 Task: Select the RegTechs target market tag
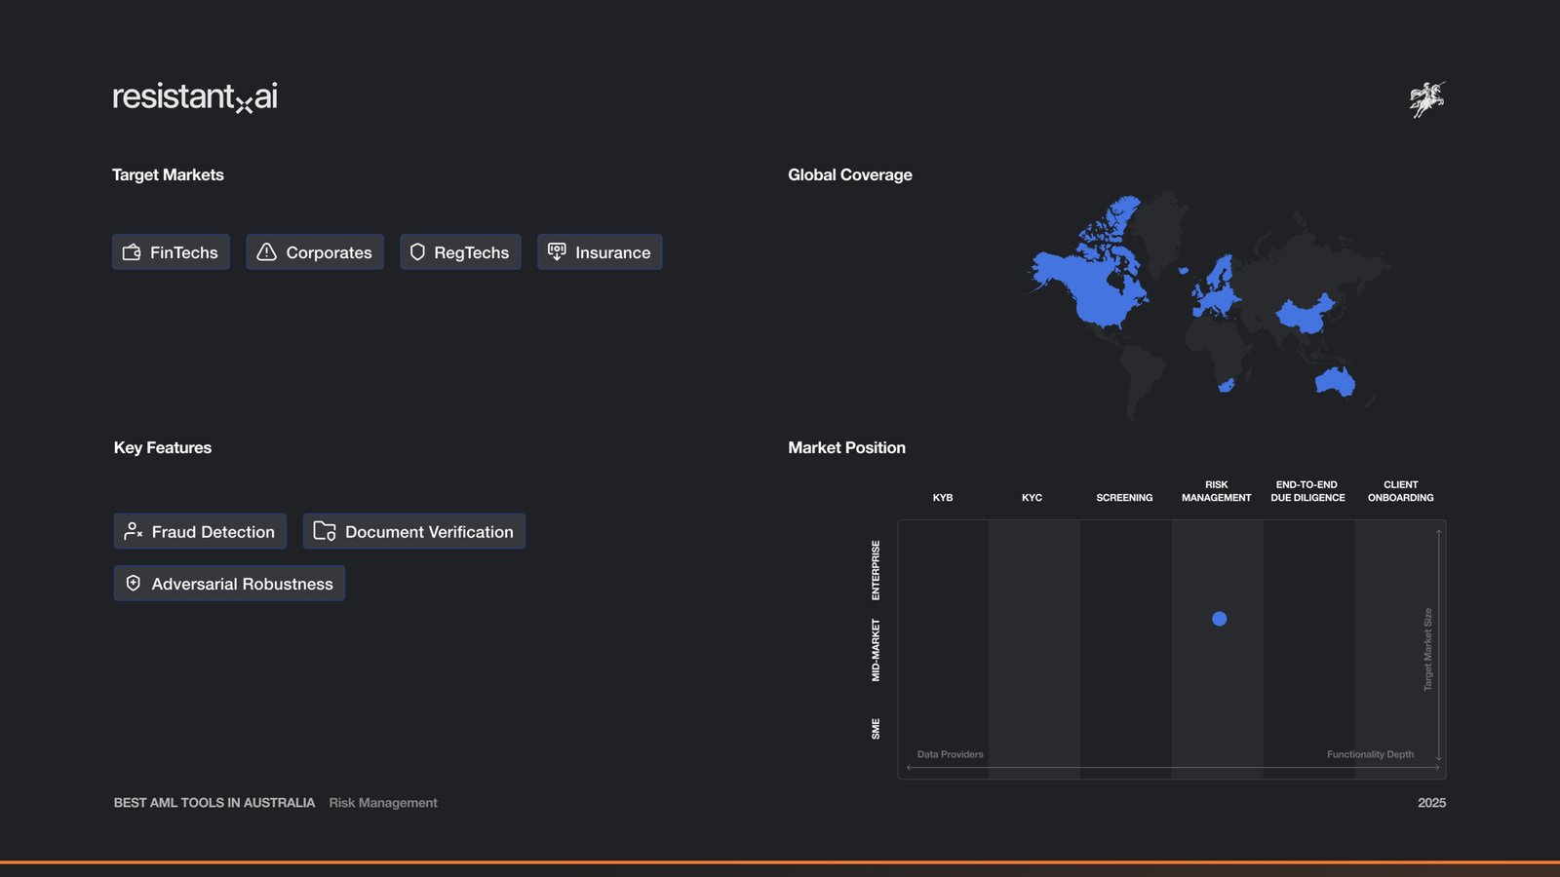(460, 252)
